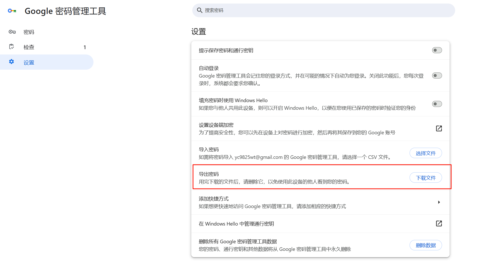This screenshot has width=480, height=261.
Task: Click the 设置设备端加密 row title
Action: coord(216,125)
